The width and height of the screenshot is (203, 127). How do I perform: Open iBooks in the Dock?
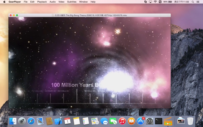[x=131, y=121]
